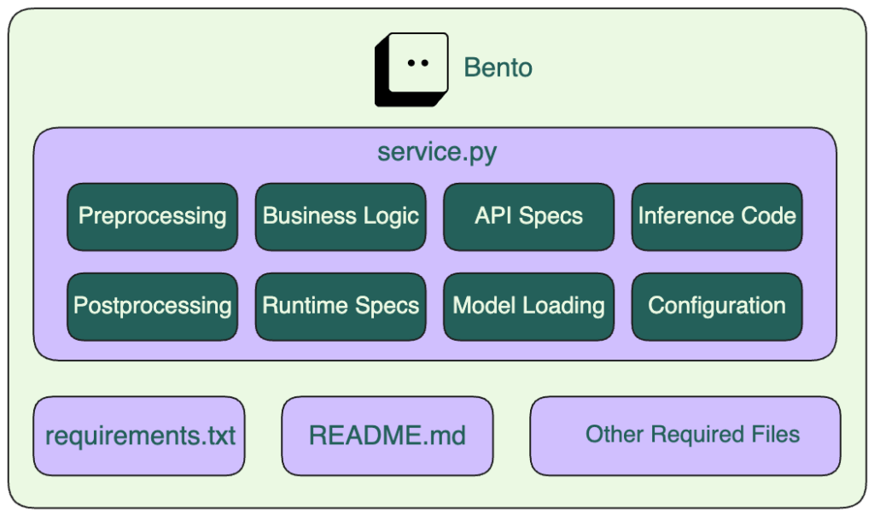
Task: Toggle Model Loading visibility
Action: (x=527, y=305)
